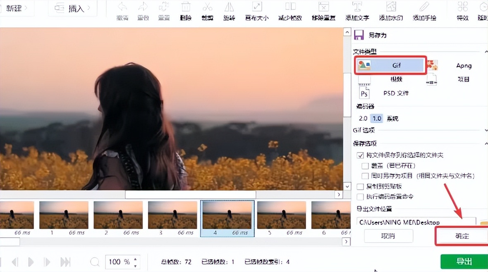
Task: Select frame 2 thumbnail
Action: point(118,219)
